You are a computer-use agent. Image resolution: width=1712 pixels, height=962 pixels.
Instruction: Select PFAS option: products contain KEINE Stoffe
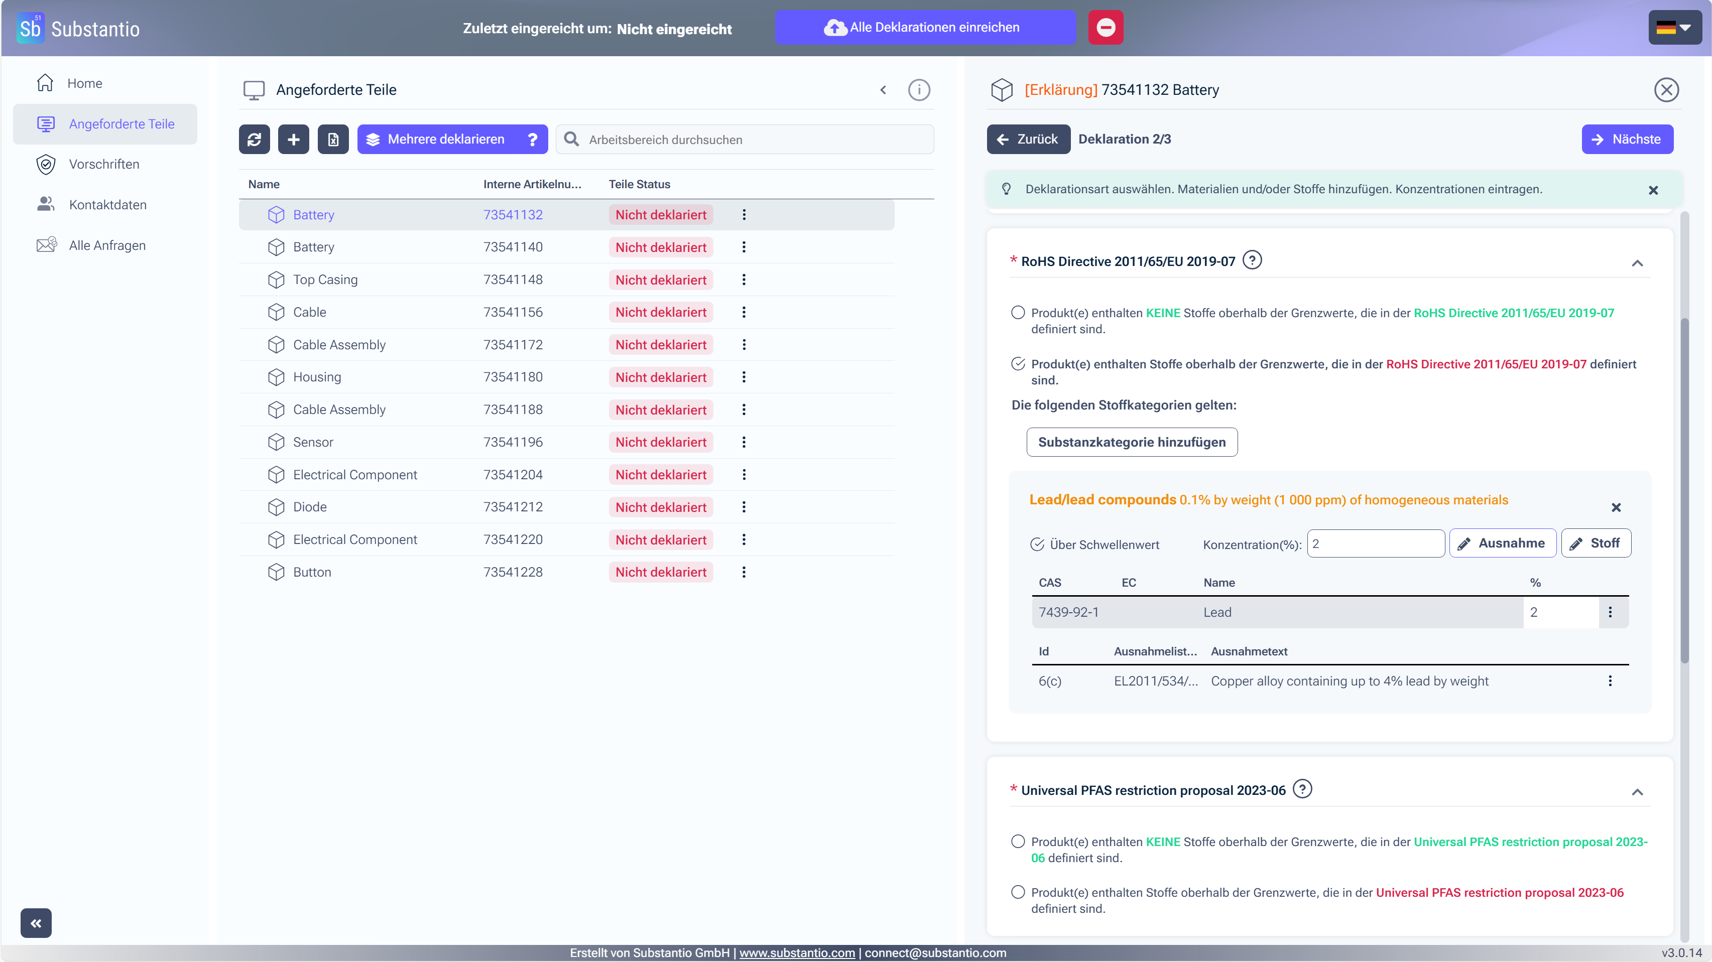(x=1018, y=841)
